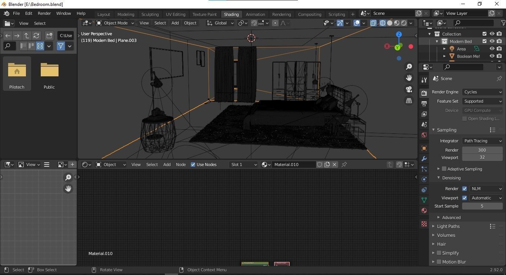The height and width of the screenshot is (275, 506).
Task: Switch to the Modeling workspace tab
Action: point(126,14)
